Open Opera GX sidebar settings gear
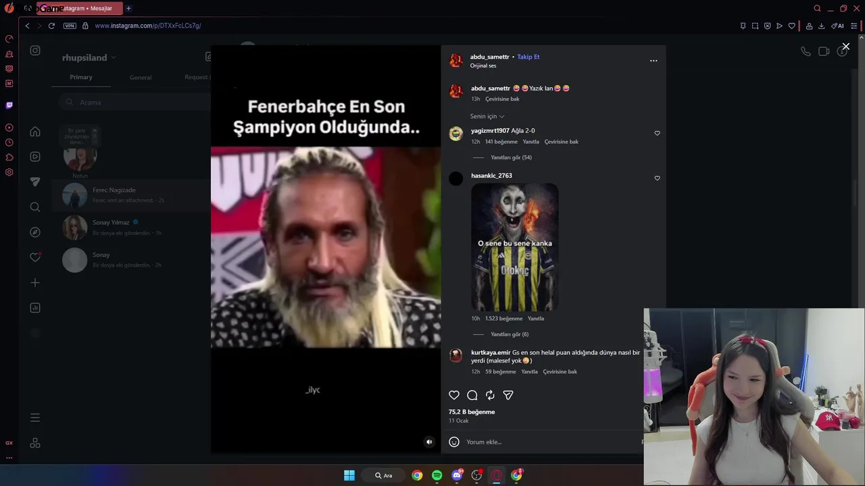This screenshot has width=865, height=486. (x=9, y=172)
